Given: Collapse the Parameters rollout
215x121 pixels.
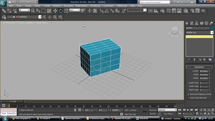Looking at the screenshot, I should click(x=199, y=67).
